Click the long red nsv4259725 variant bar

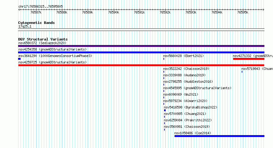click(x=141, y=65)
